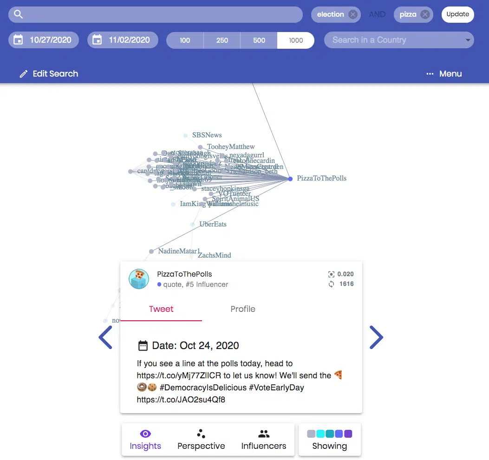Go to previous tweet with left arrow
Screen dimensions: 489x460
click(x=105, y=337)
